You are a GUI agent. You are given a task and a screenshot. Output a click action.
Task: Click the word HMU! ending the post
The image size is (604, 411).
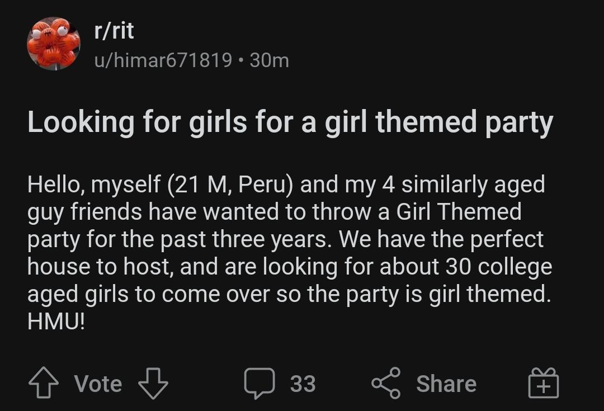(x=56, y=321)
